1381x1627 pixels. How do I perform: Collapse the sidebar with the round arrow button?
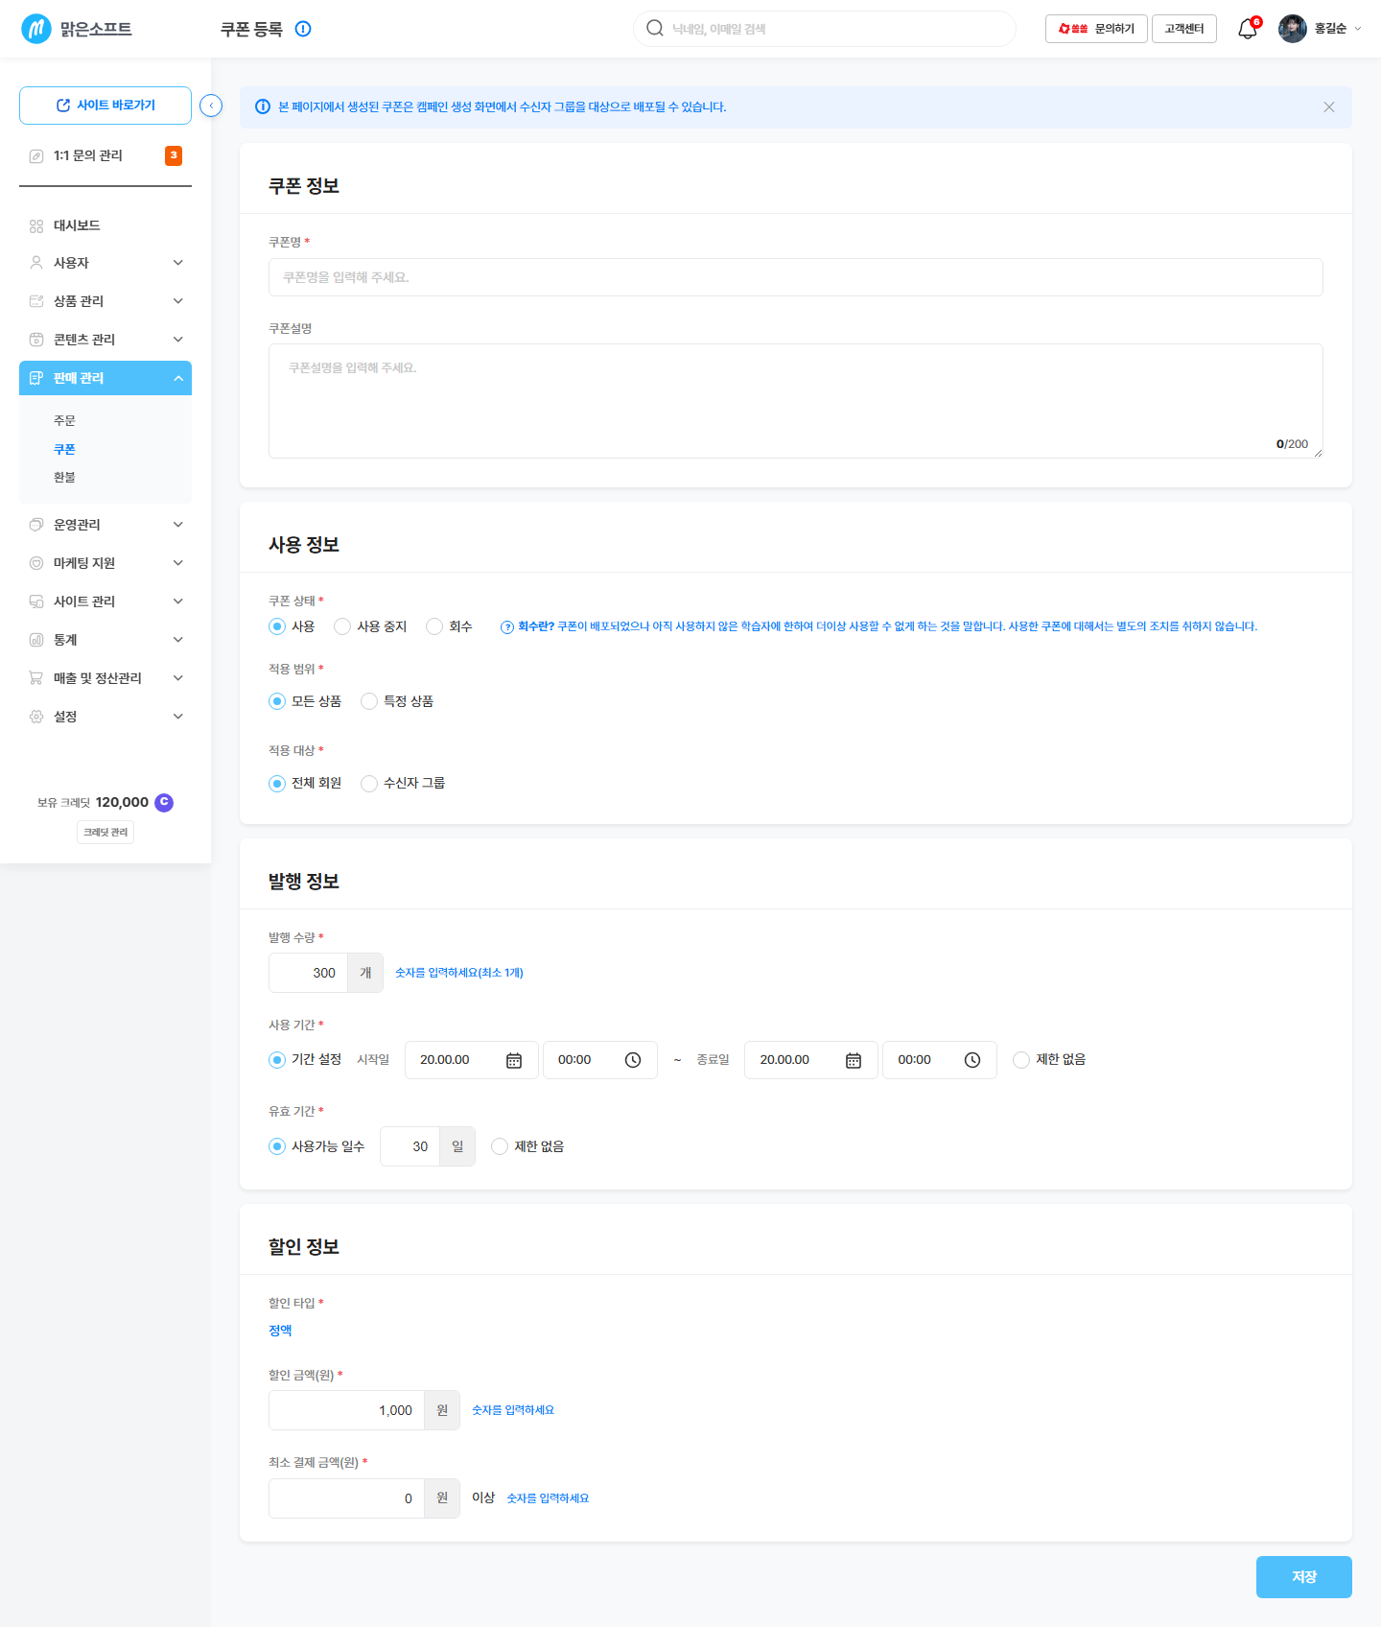pyautogui.click(x=211, y=106)
